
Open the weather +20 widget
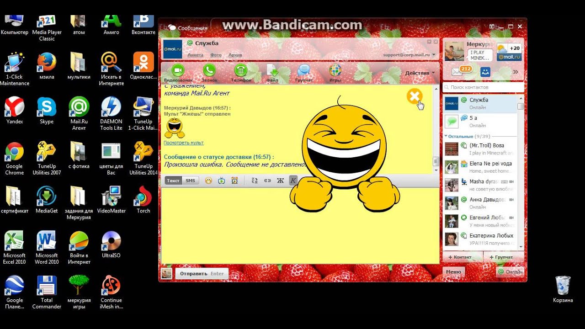point(509,52)
